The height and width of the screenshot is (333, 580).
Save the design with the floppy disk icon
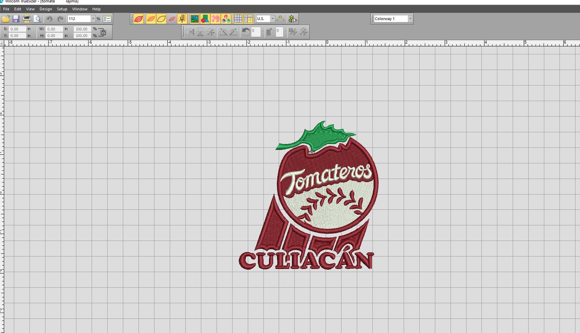(16, 19)
